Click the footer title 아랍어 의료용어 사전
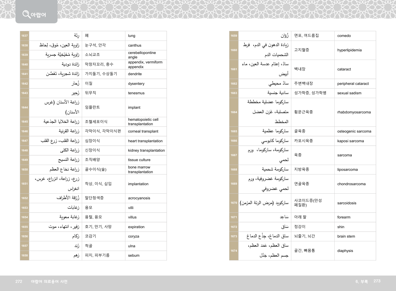396x291 pixels. 49,282
